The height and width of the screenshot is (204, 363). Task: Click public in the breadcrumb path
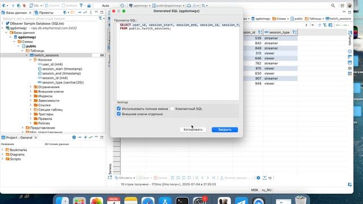[297, 19]
